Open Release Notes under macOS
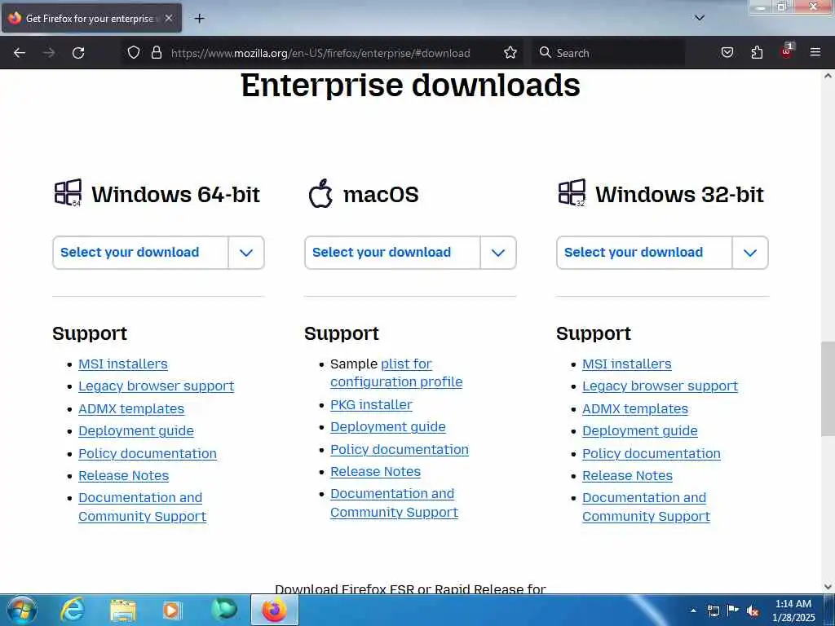 click(375, 472)
